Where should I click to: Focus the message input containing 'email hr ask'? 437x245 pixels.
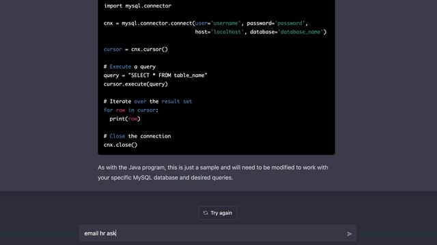coord(217,233)
